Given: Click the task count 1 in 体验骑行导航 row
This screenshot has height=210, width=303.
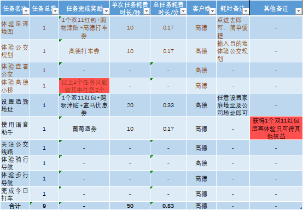Looking at the screenshot, I should (x=44, y=163).
